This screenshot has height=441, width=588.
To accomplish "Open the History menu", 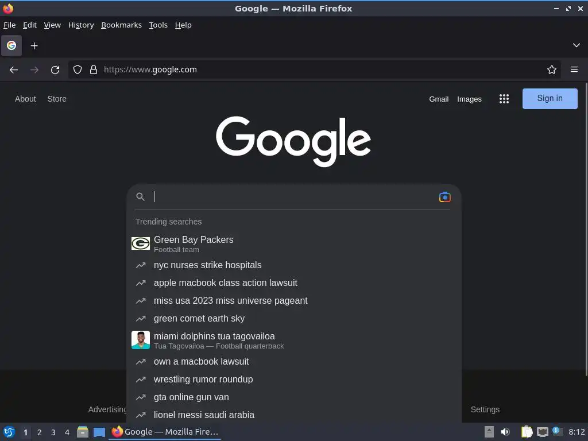I will pos(81,25).
